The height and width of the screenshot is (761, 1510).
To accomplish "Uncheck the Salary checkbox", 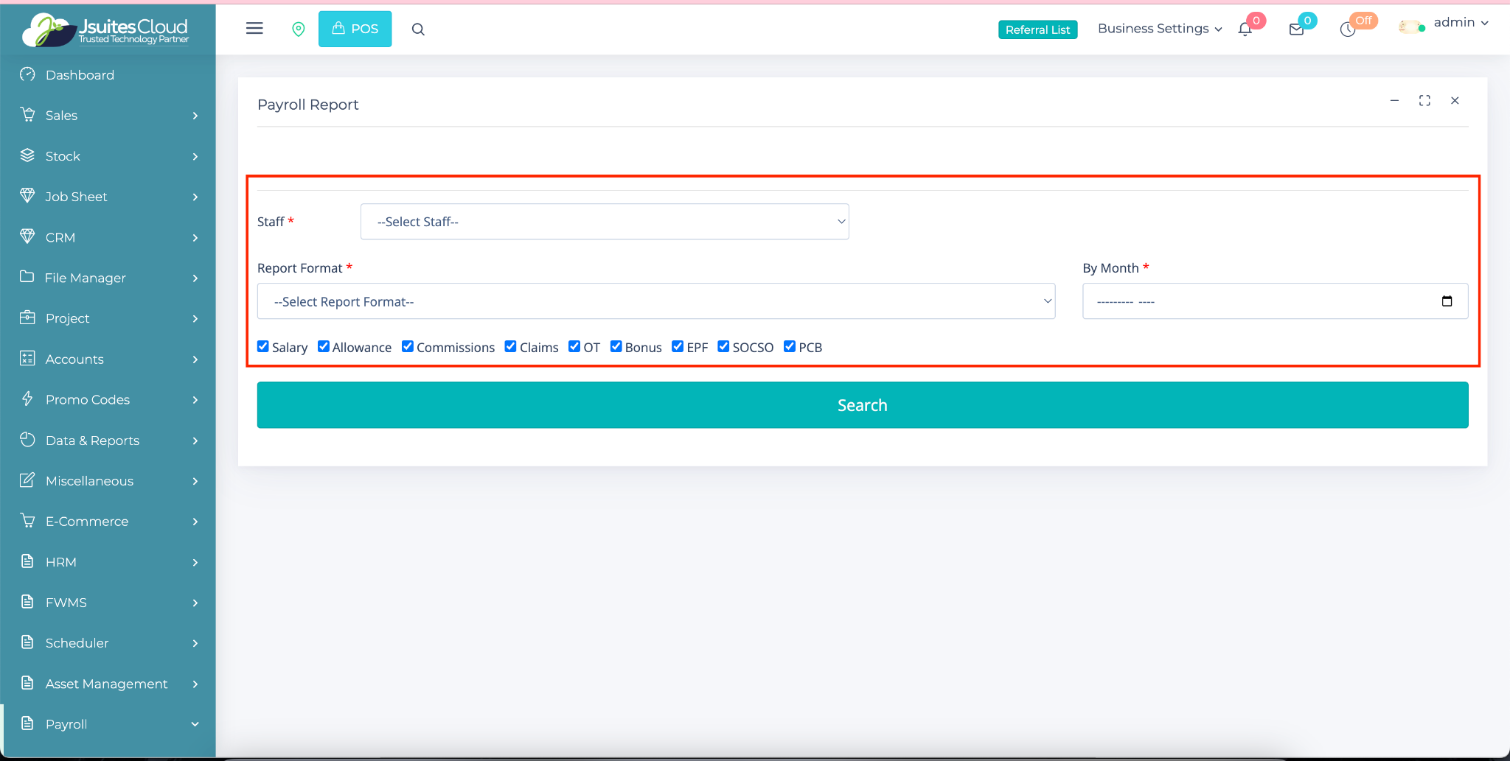I will [263, 346].
